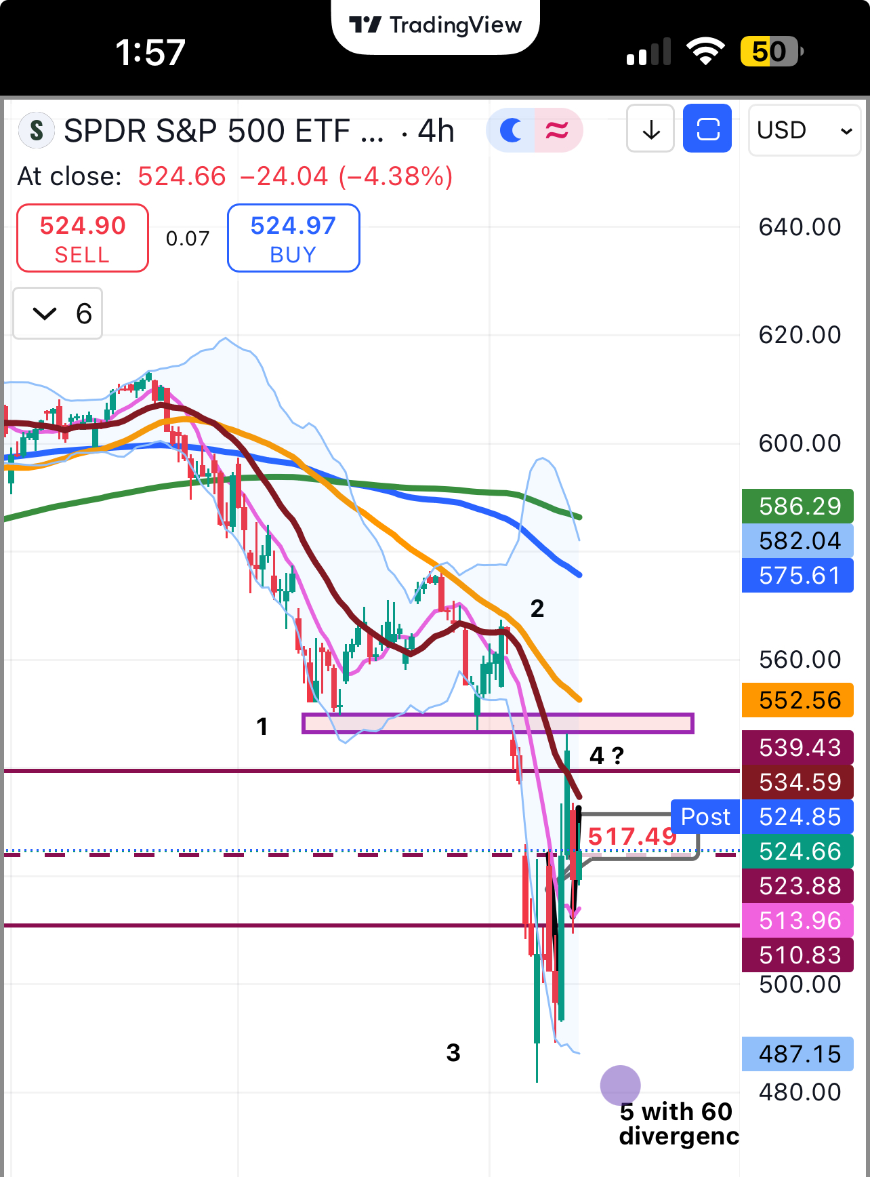Tap the Wi-Fi icon in status bar

point(705,52)
